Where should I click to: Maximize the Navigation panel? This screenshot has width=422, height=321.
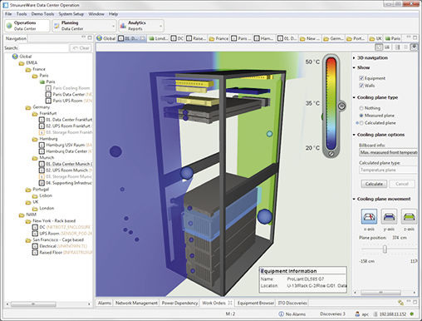click(x=90, y=37)
